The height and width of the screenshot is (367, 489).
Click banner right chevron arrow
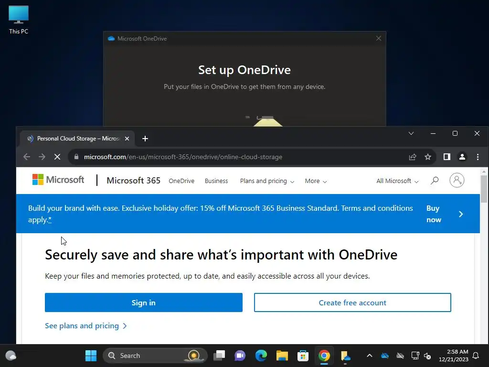[x=461, y=214]
